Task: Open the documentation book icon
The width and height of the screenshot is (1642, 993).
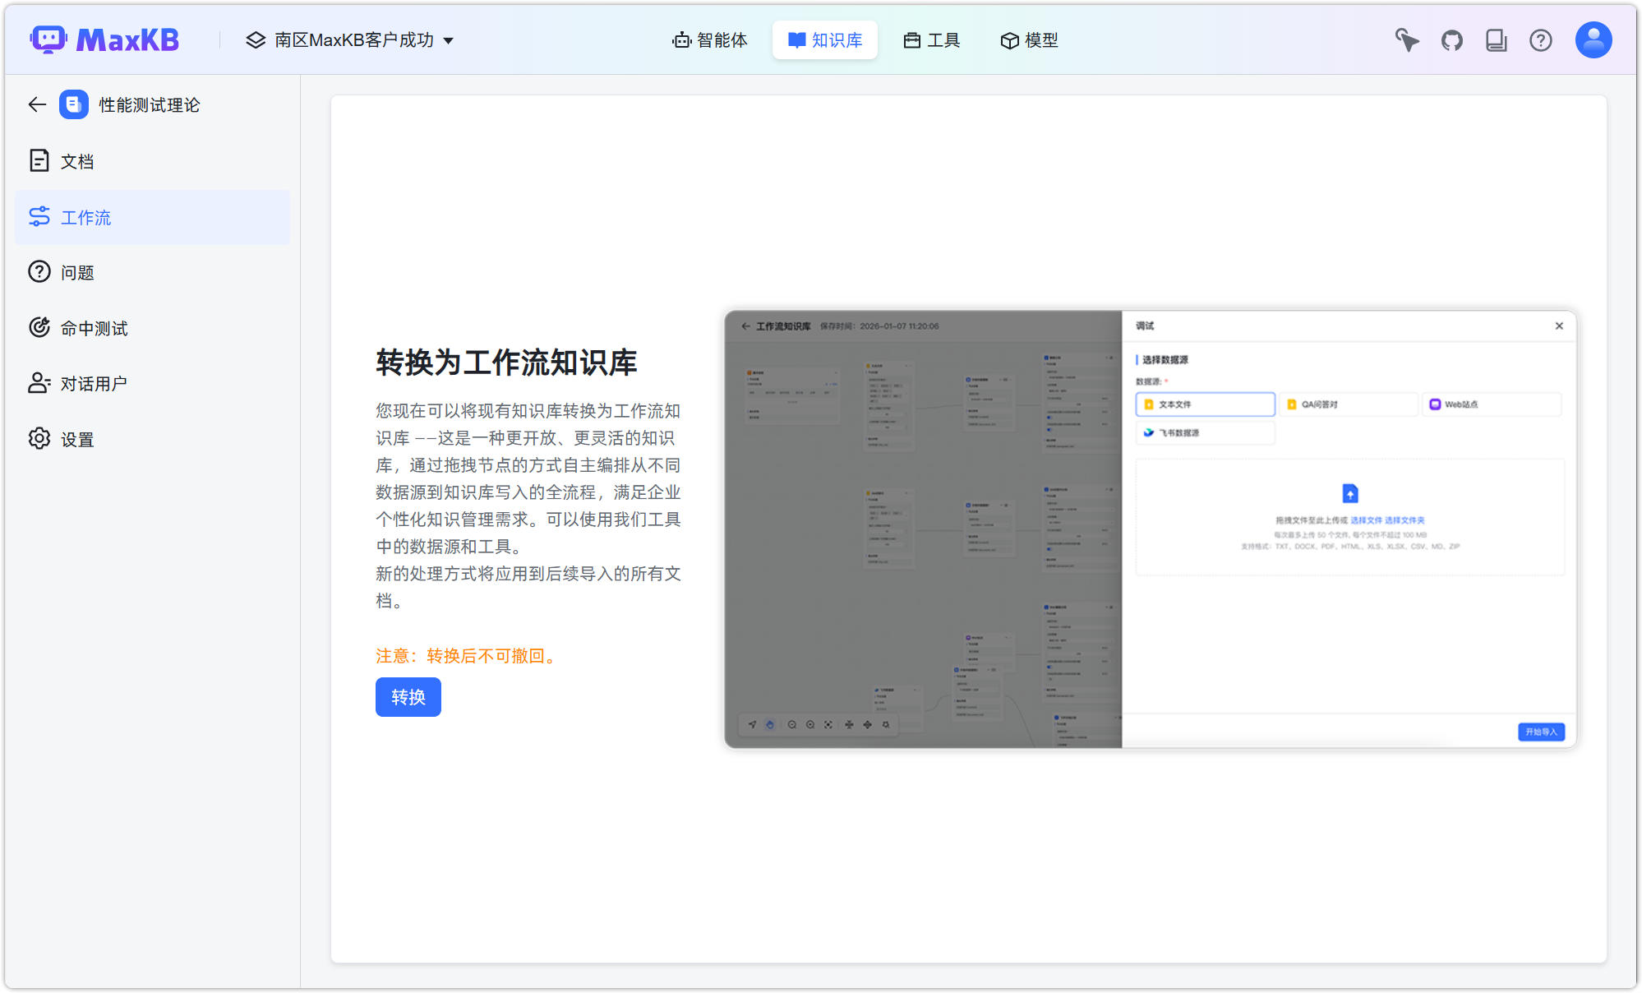Action: pyautogui.click(x=1497, y=39)
